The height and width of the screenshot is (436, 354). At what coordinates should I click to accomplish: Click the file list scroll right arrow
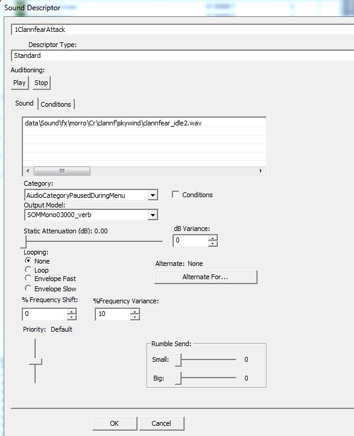coord(261,171)
